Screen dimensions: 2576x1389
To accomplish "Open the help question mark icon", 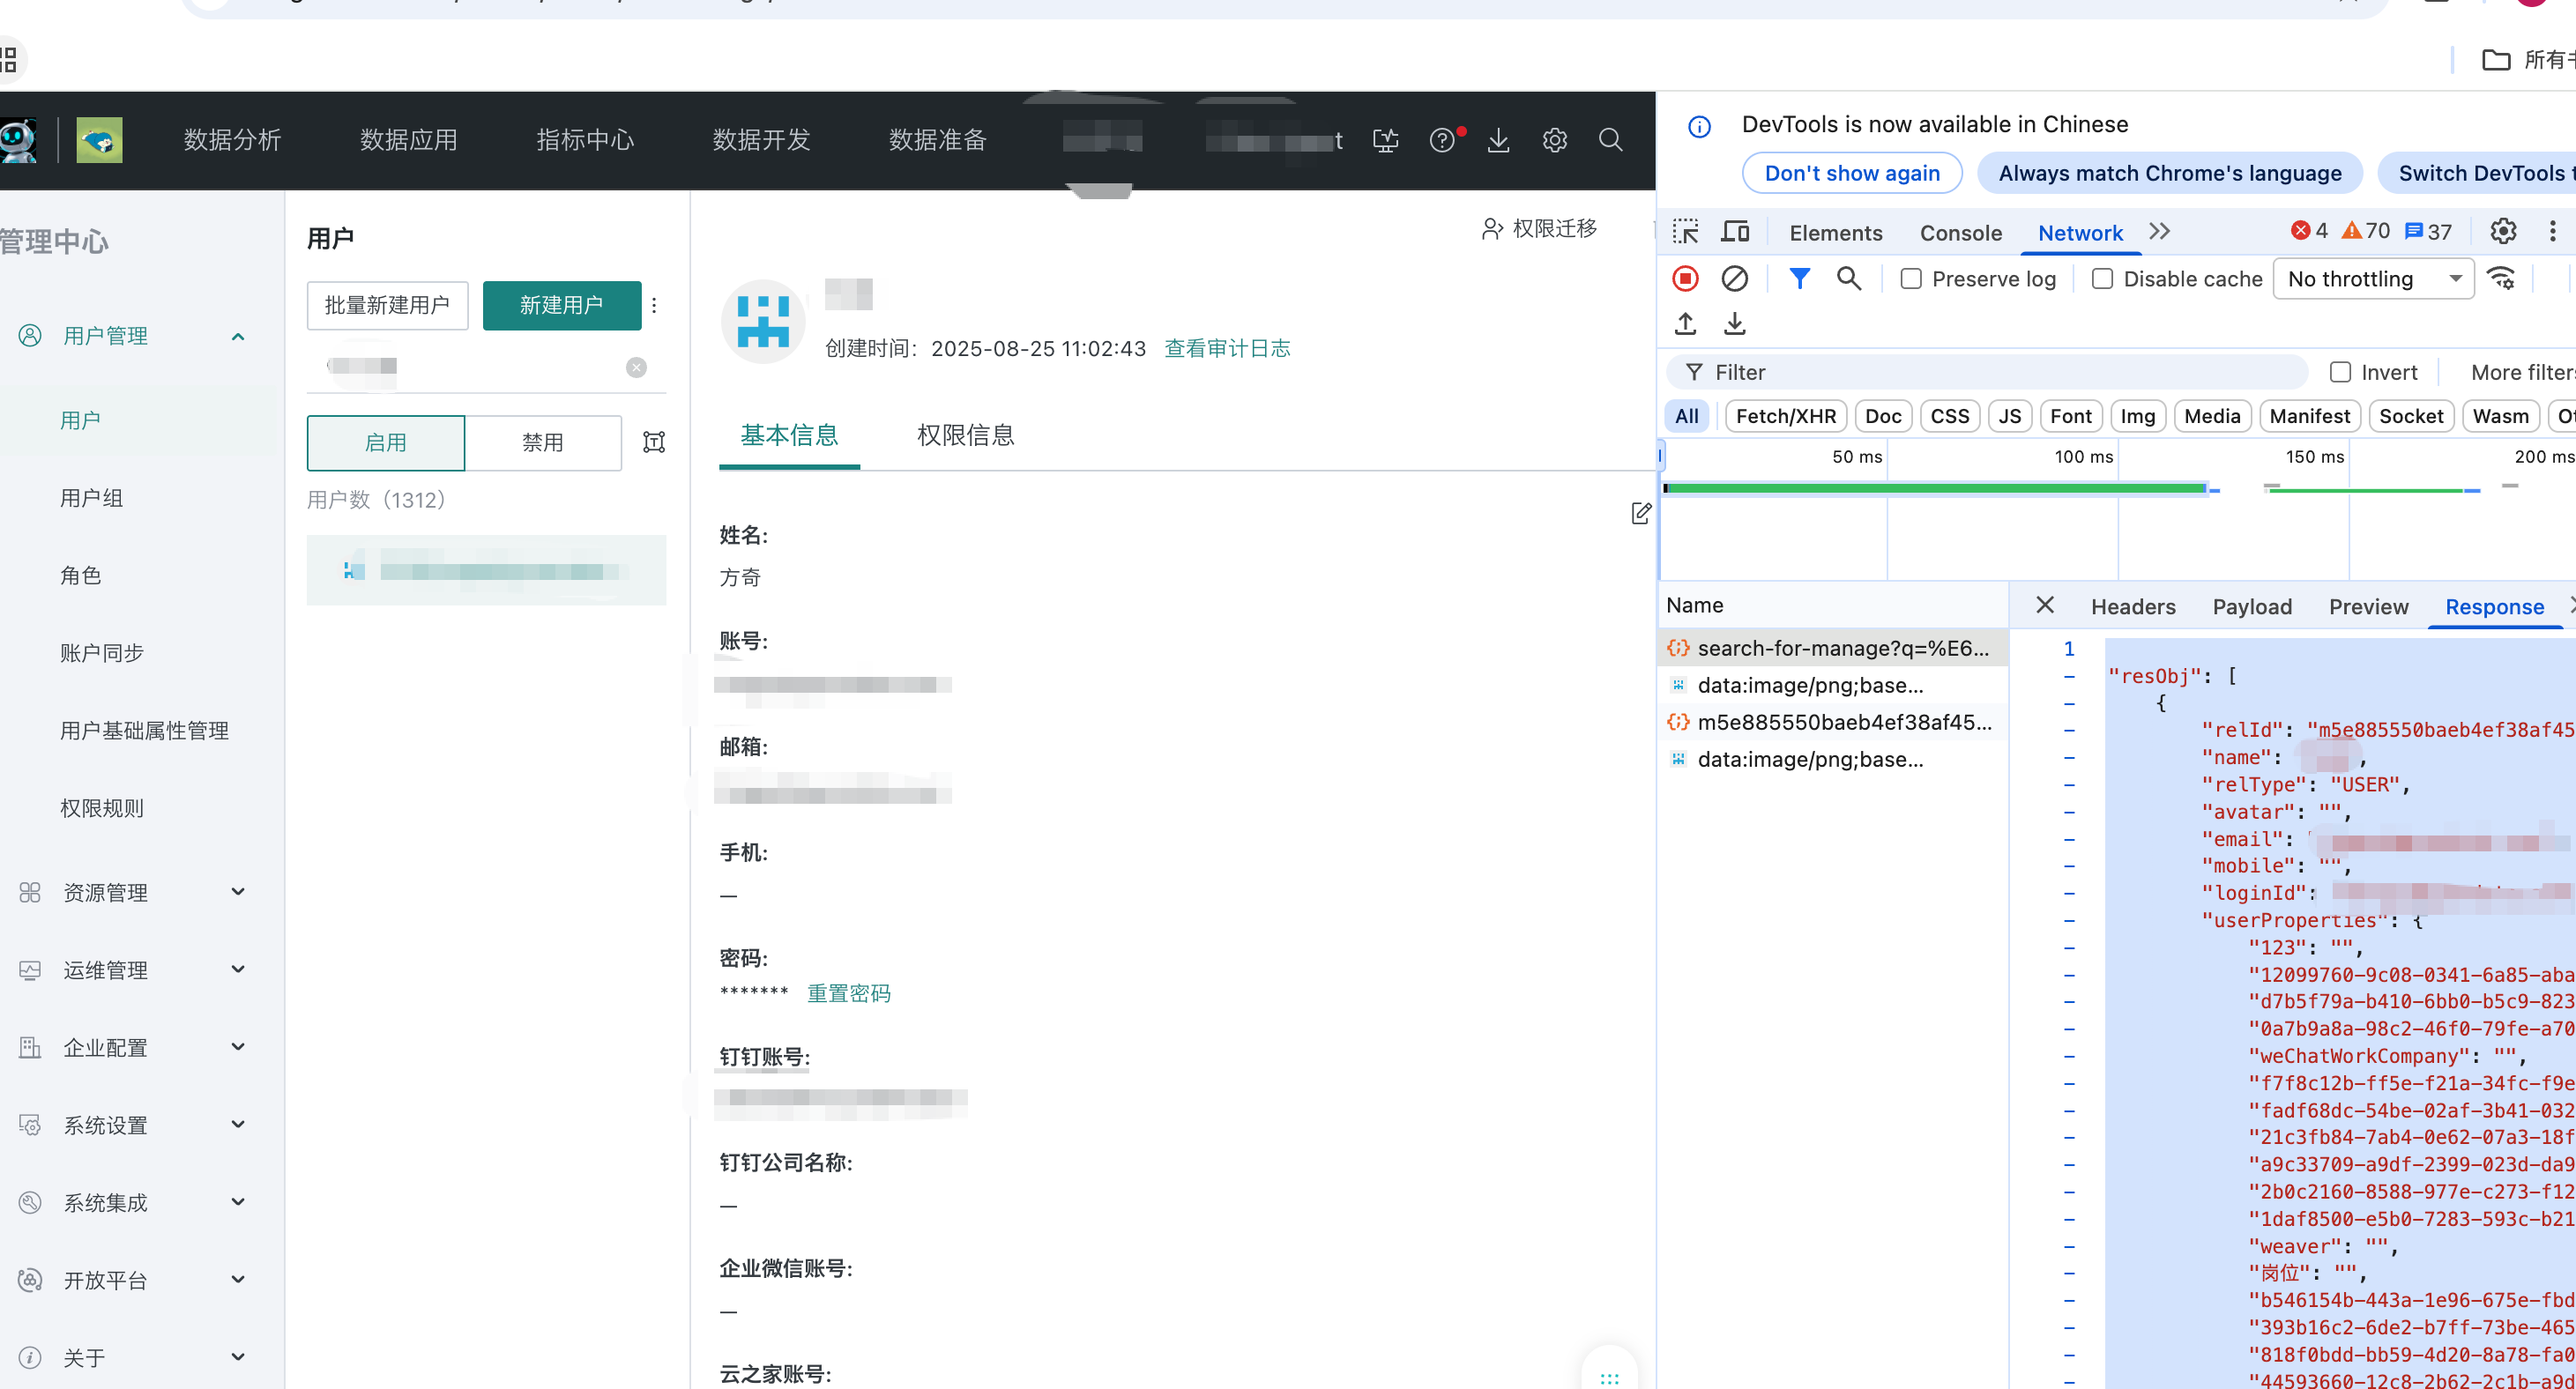I will 1441,140.
